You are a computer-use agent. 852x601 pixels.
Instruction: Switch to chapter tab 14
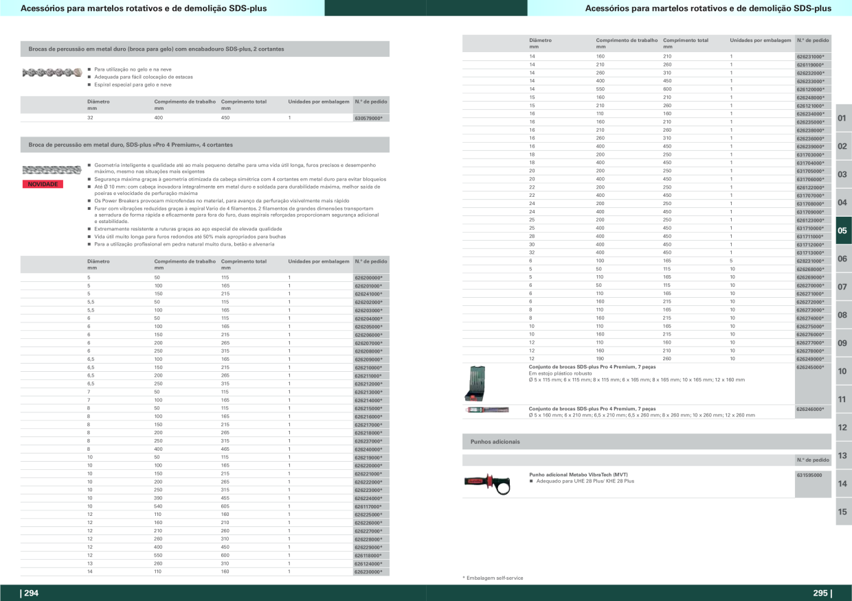click(843, 484)
